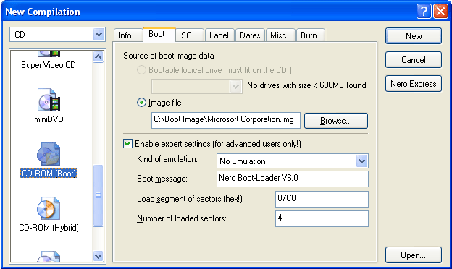Click the image file path field
Viewport: 452px width, 269px height.
[x=226, y=120]
